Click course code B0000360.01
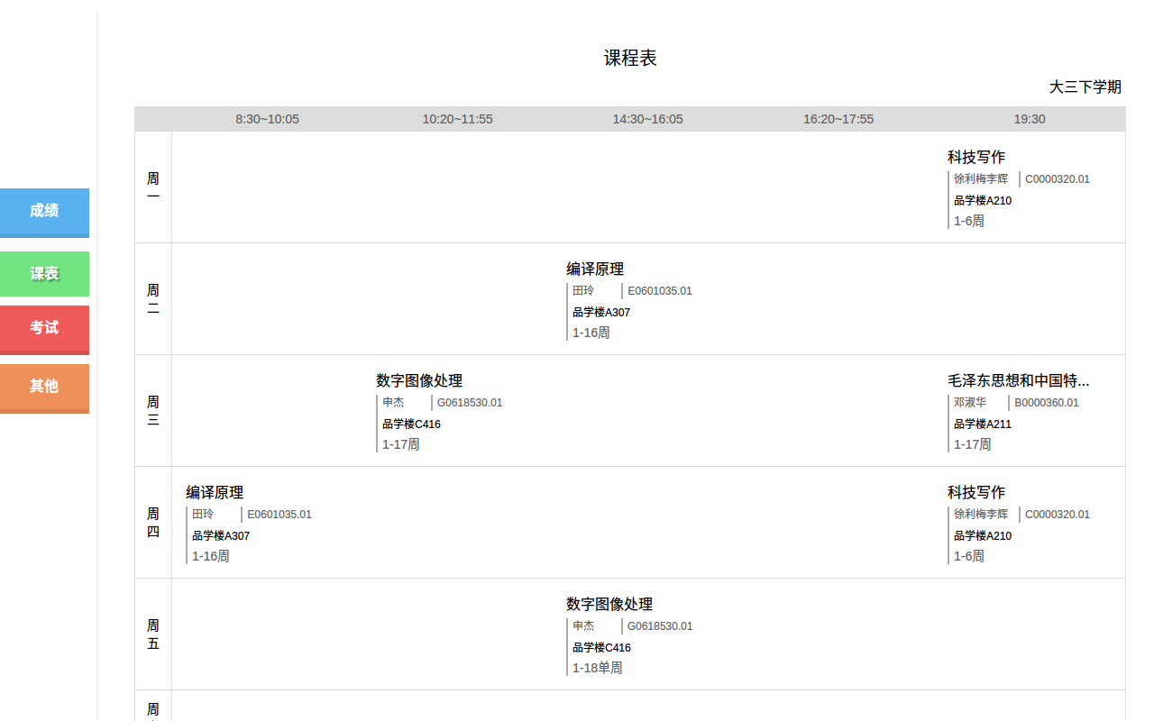Screen dimensions: 1154x721 pyautogui.click(x=1047, y=402)
